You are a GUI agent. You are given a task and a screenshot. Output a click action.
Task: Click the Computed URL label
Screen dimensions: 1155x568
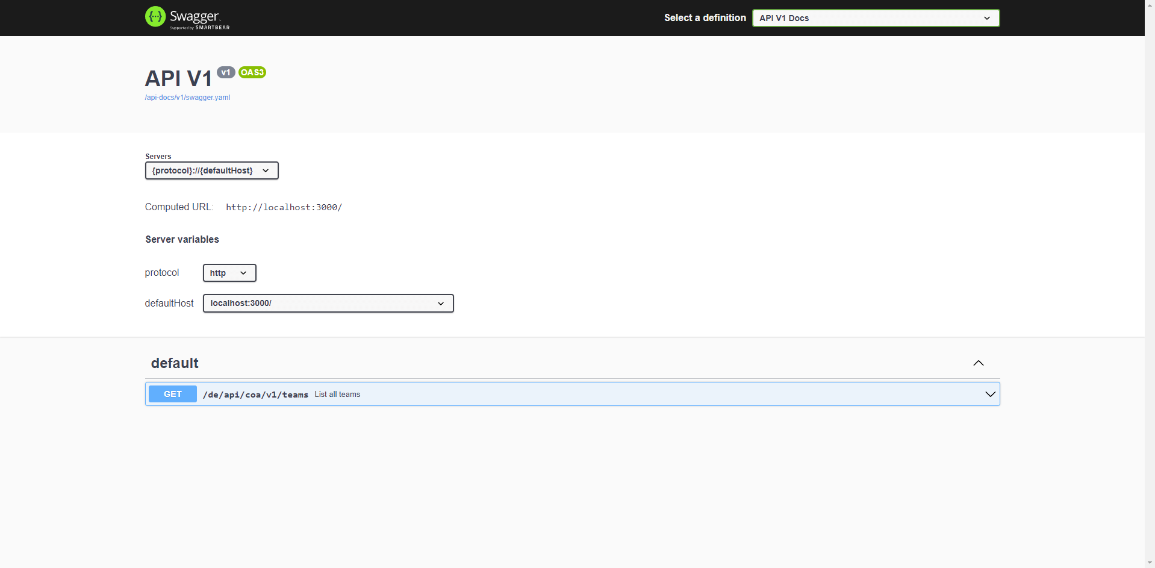[x=179, y=207]
